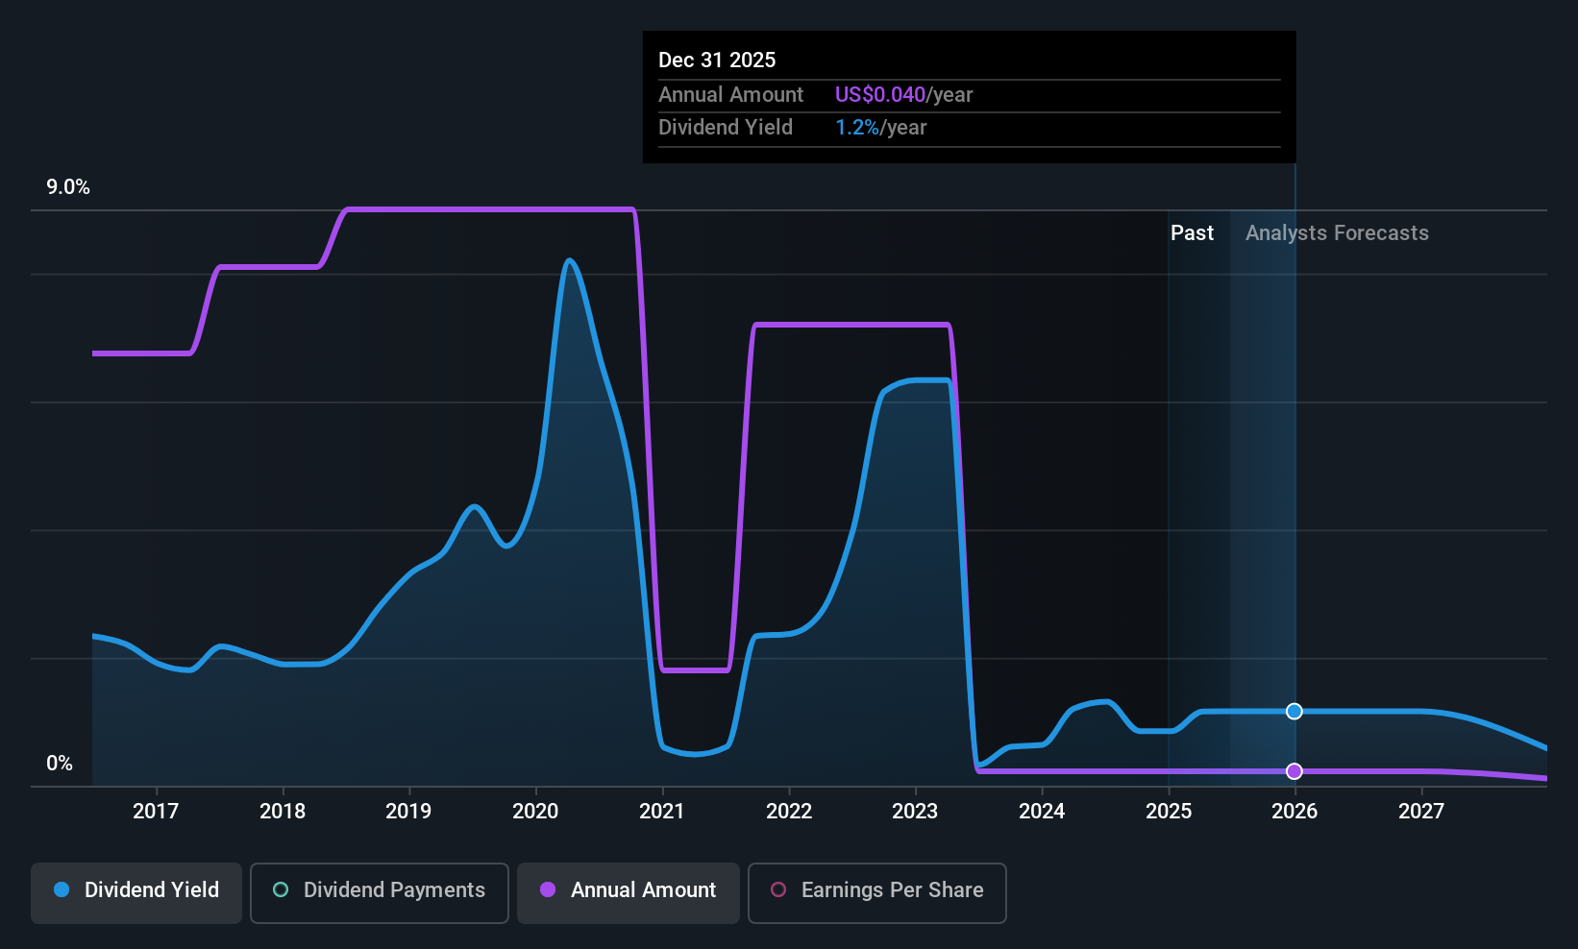Toggle the Dividend Yield legend button
The height and width of the screenshot is (949, 1578).
click(136, 893)
